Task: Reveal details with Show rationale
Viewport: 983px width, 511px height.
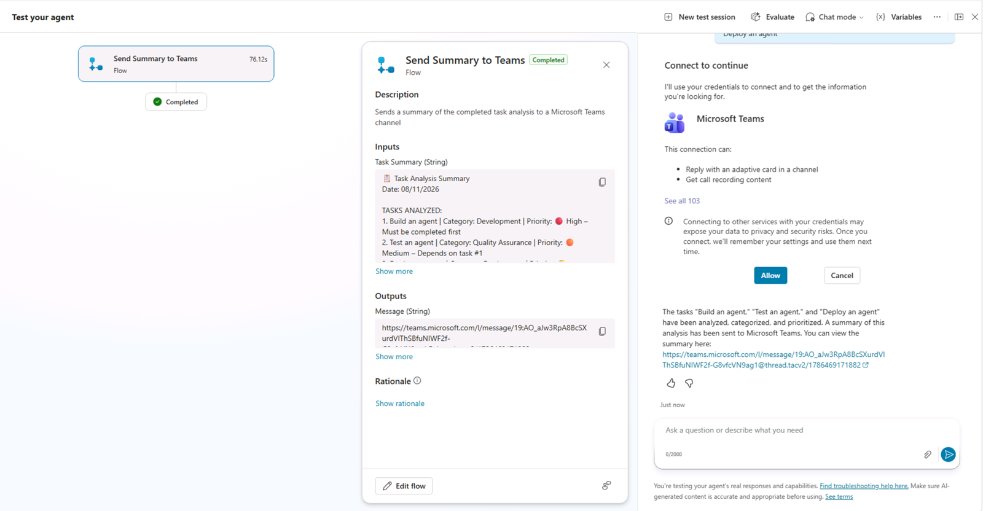Action: 400,404
